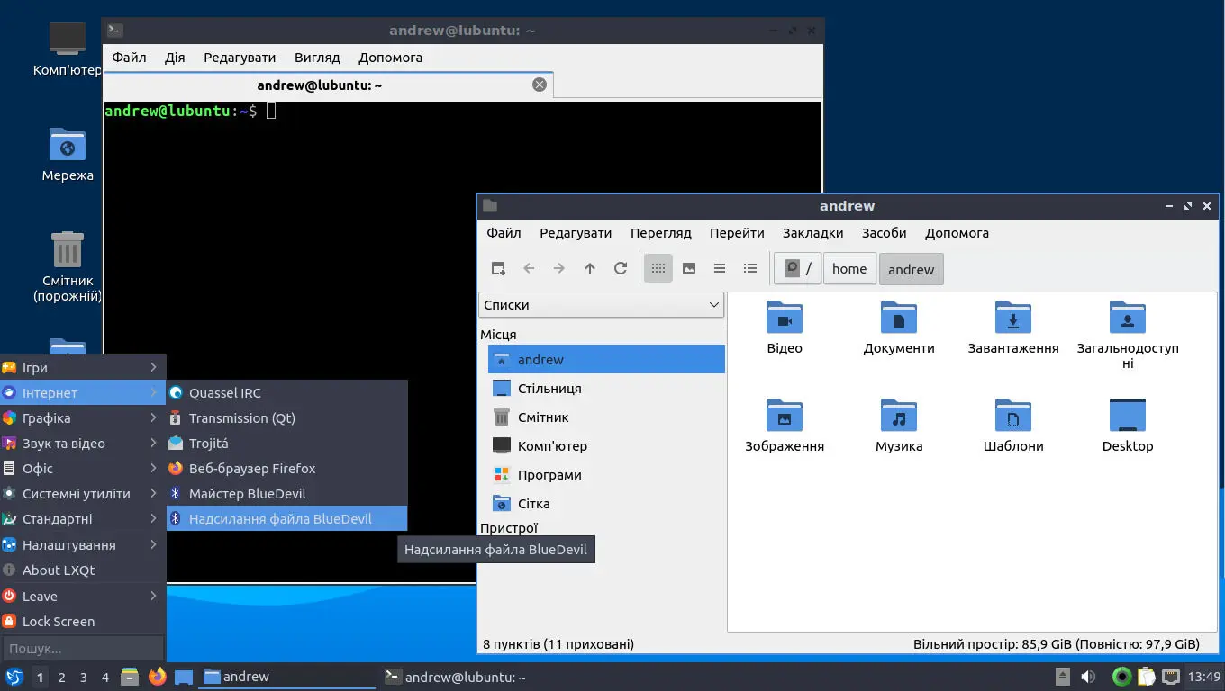1225x691 pixels.
Task: Go back using the file manager's left arrow
Action: 529,268
